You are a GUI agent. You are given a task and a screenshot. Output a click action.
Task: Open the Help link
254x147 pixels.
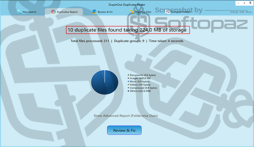click(242, 12)
